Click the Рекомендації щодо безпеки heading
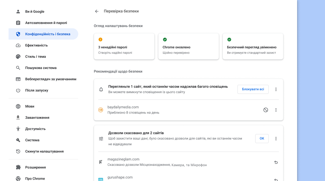Image resolution: width=325 pixels, height=181 pixels. [x=118, y=72]
